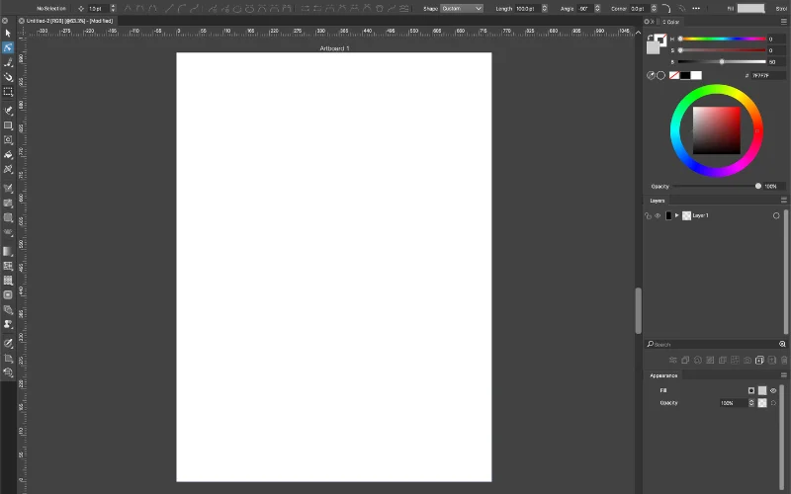
Task: Click the color wheel mode icon below swatches
Action: 651,76
